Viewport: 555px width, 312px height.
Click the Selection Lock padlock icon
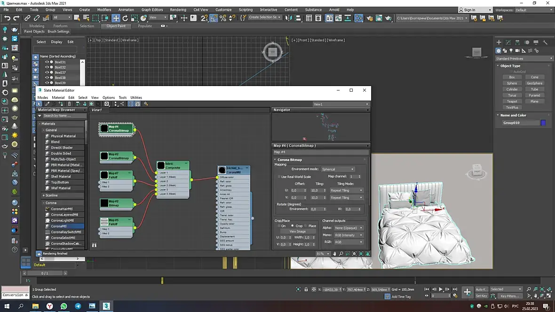click(306, 289)
